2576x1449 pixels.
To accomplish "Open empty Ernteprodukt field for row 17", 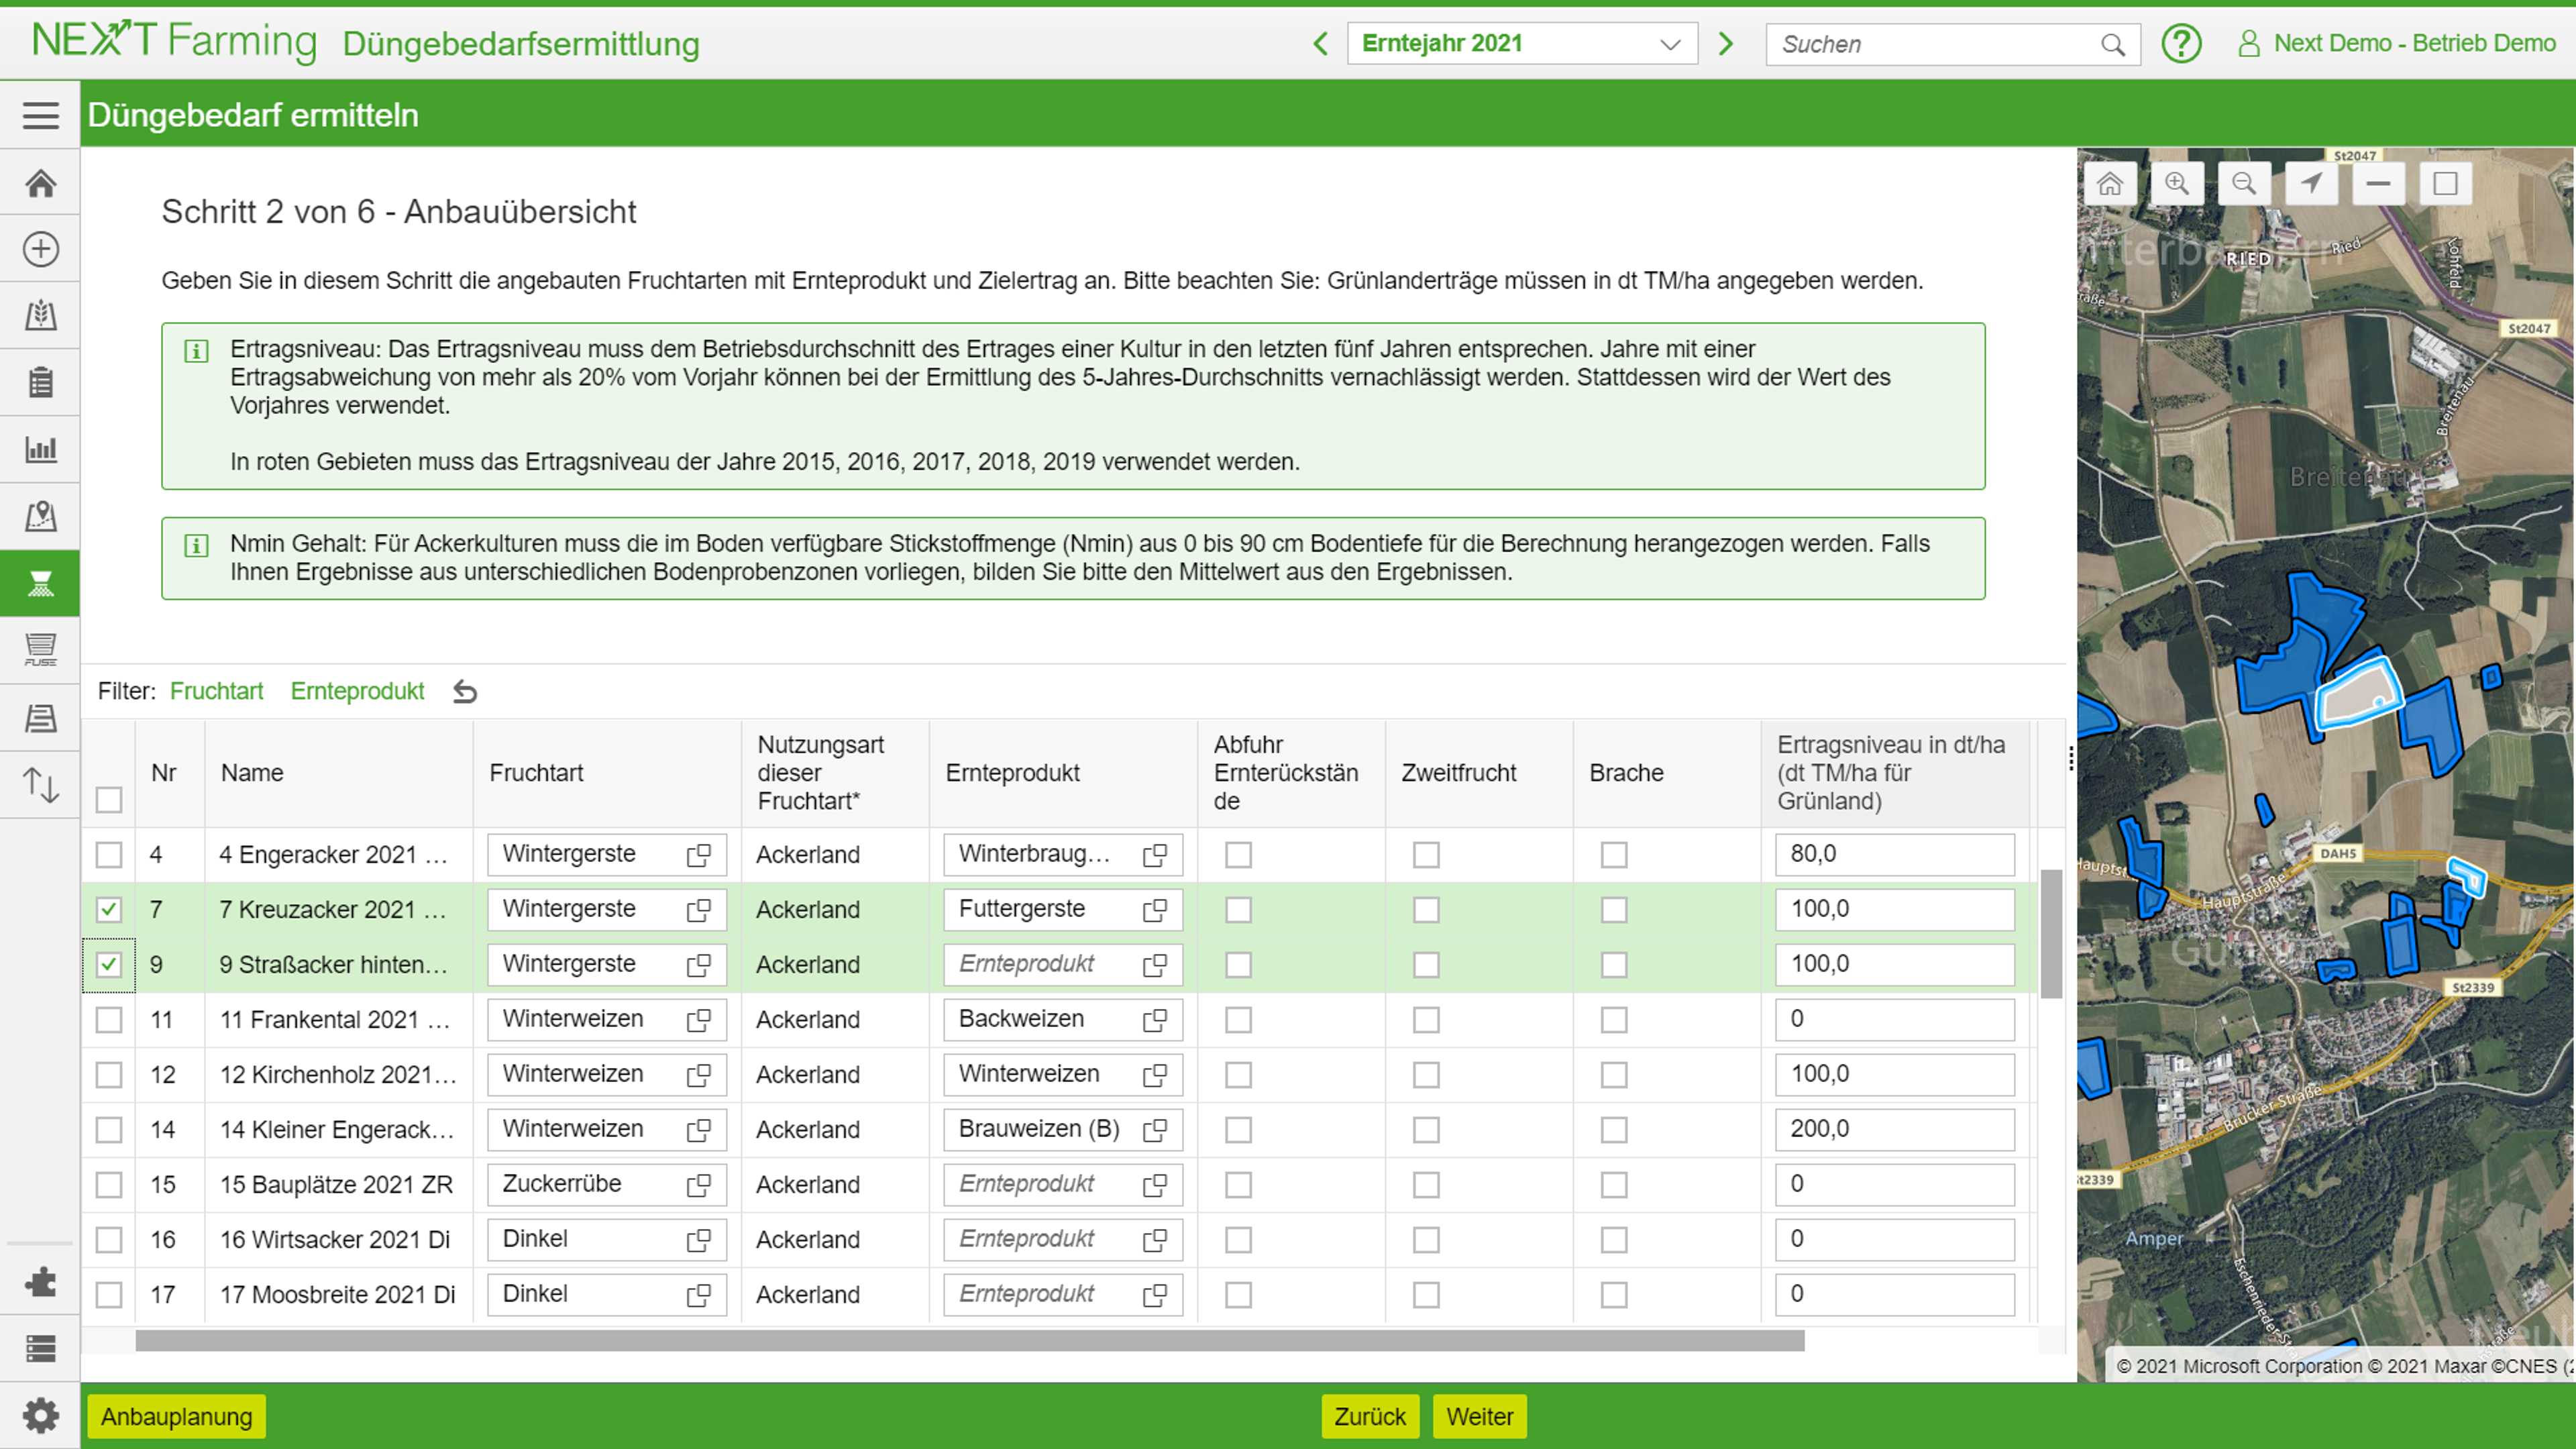I will coord(1062,1295).
